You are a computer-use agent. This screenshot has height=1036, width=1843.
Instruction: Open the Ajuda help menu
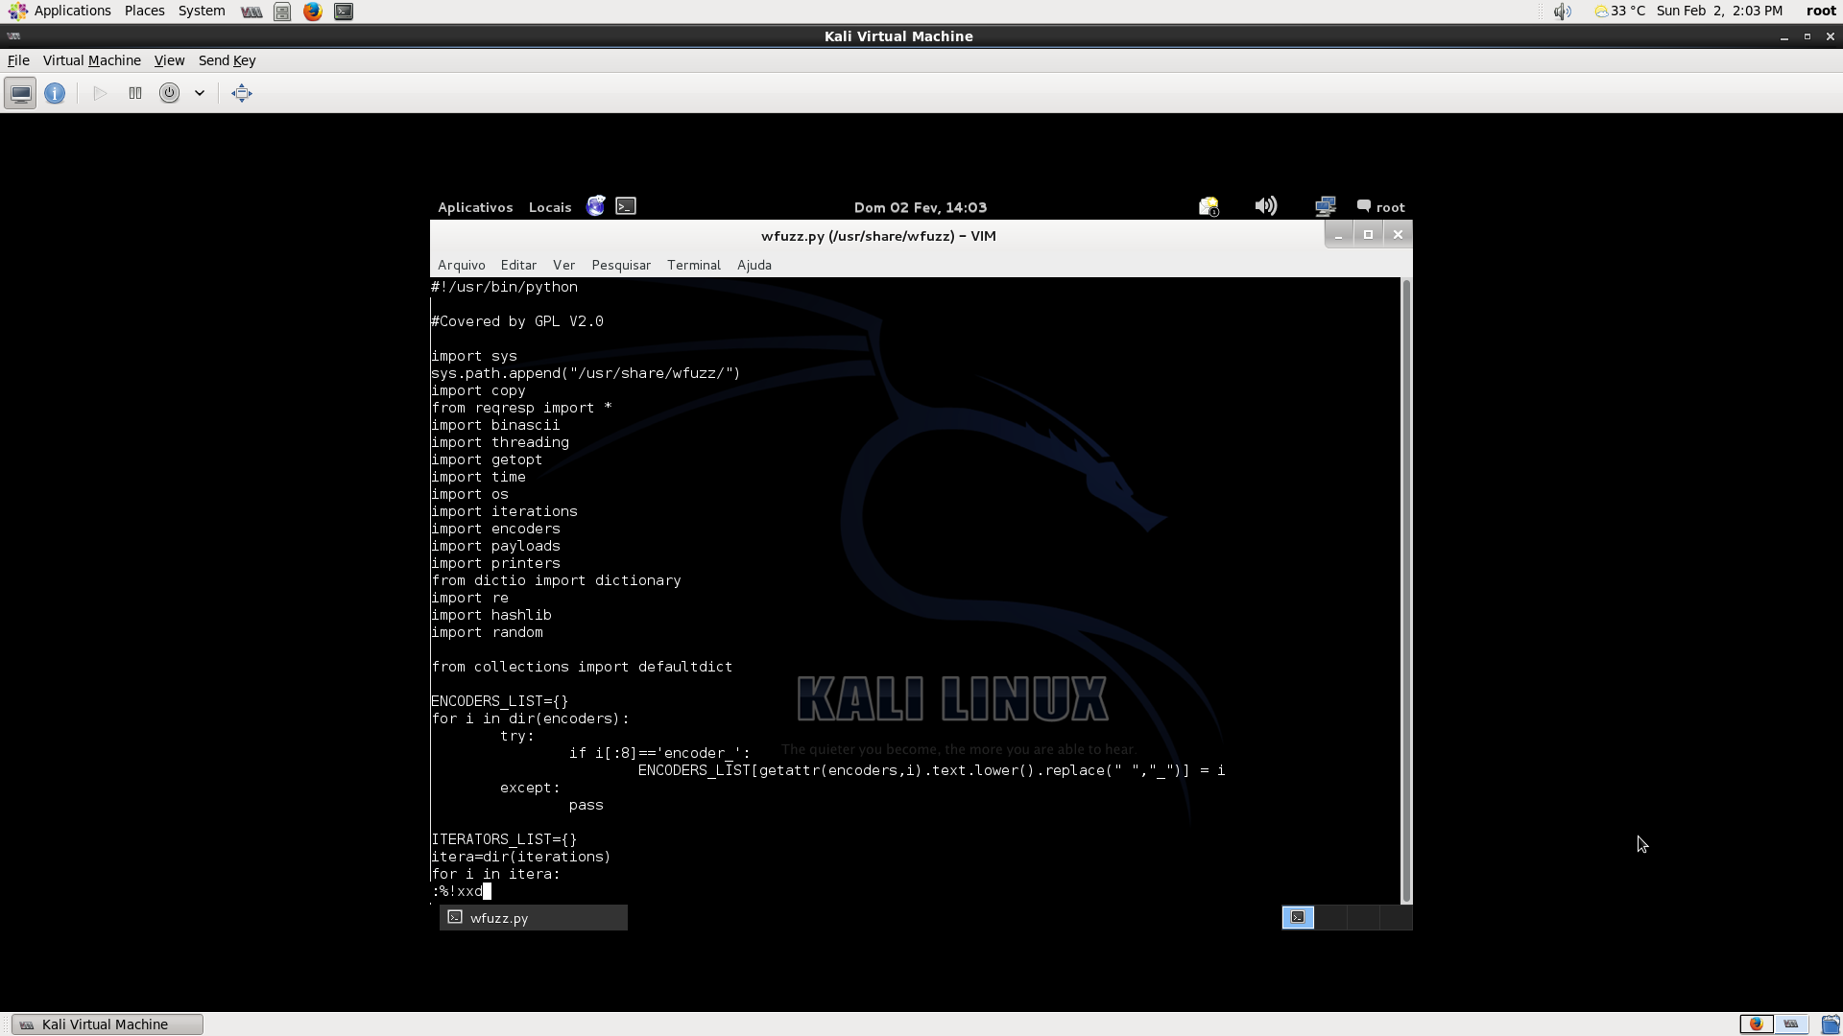click(x=754, y=265)
